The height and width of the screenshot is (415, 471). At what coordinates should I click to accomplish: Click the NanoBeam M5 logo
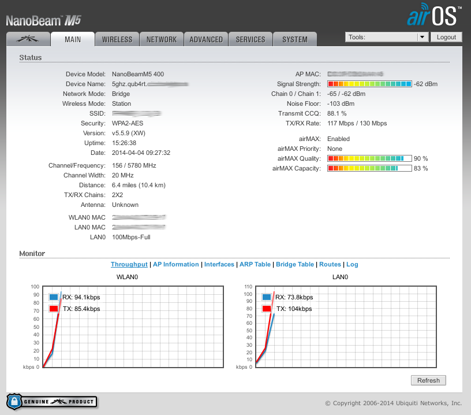43,21
